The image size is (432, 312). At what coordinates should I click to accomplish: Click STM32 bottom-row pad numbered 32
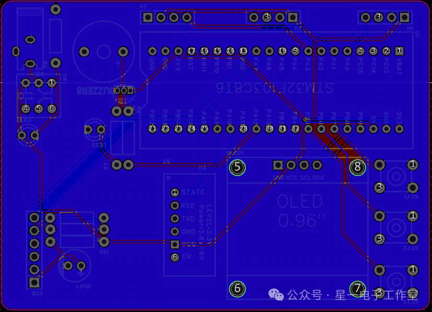295,129
